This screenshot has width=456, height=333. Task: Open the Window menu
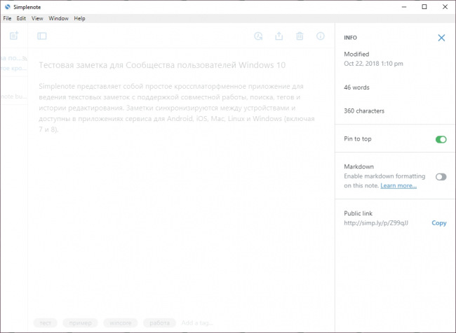click(58, 18)
